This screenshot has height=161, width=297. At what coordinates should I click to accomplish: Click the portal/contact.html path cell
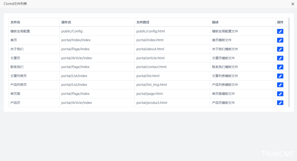151,67
